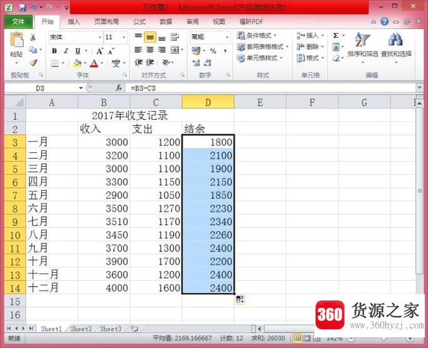
Task: Click the accounting number format icon
Action: point(196,51)
